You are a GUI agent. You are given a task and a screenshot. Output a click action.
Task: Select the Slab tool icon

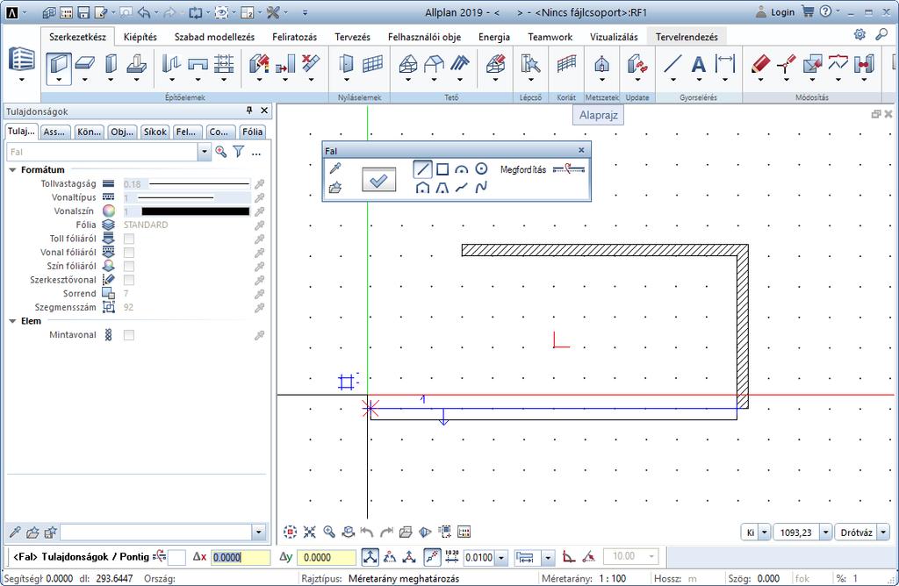85,63
